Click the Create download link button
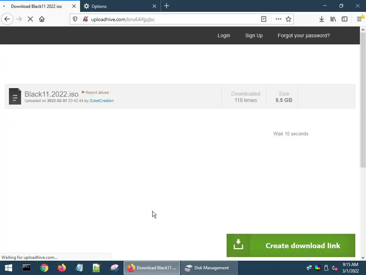This screenshot has height=275, width=366. 291,246
